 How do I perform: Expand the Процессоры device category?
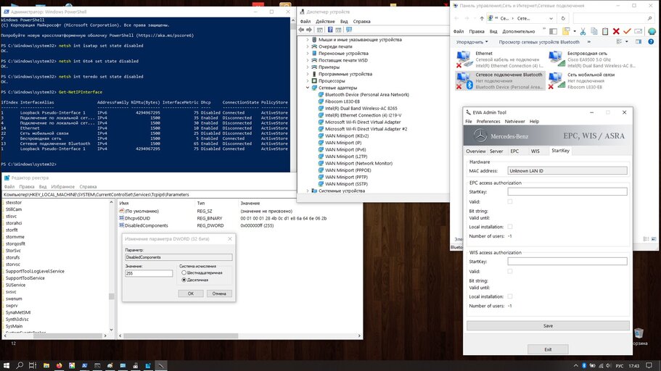pyautogui.click(x=308, y=80)
